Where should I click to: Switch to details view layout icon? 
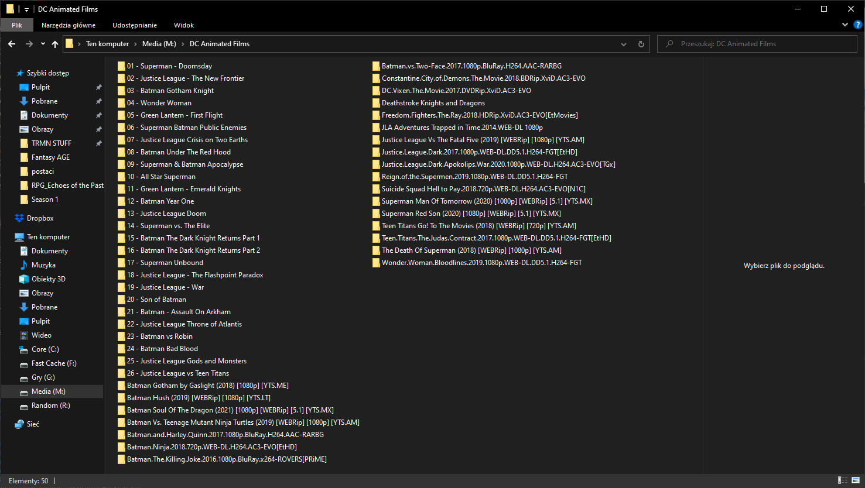[x=843, y=480]
